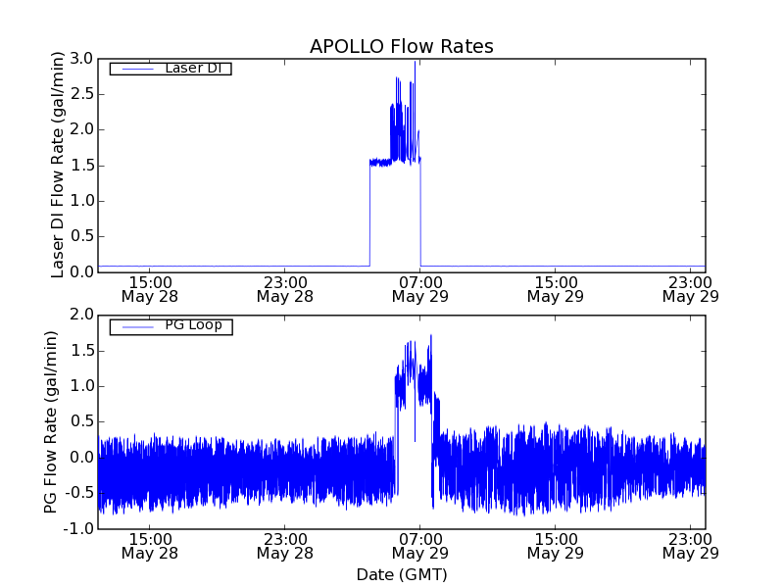
Task: Select top chart's "07:00 May 29" tick label
Action: (x=419, y=288)
